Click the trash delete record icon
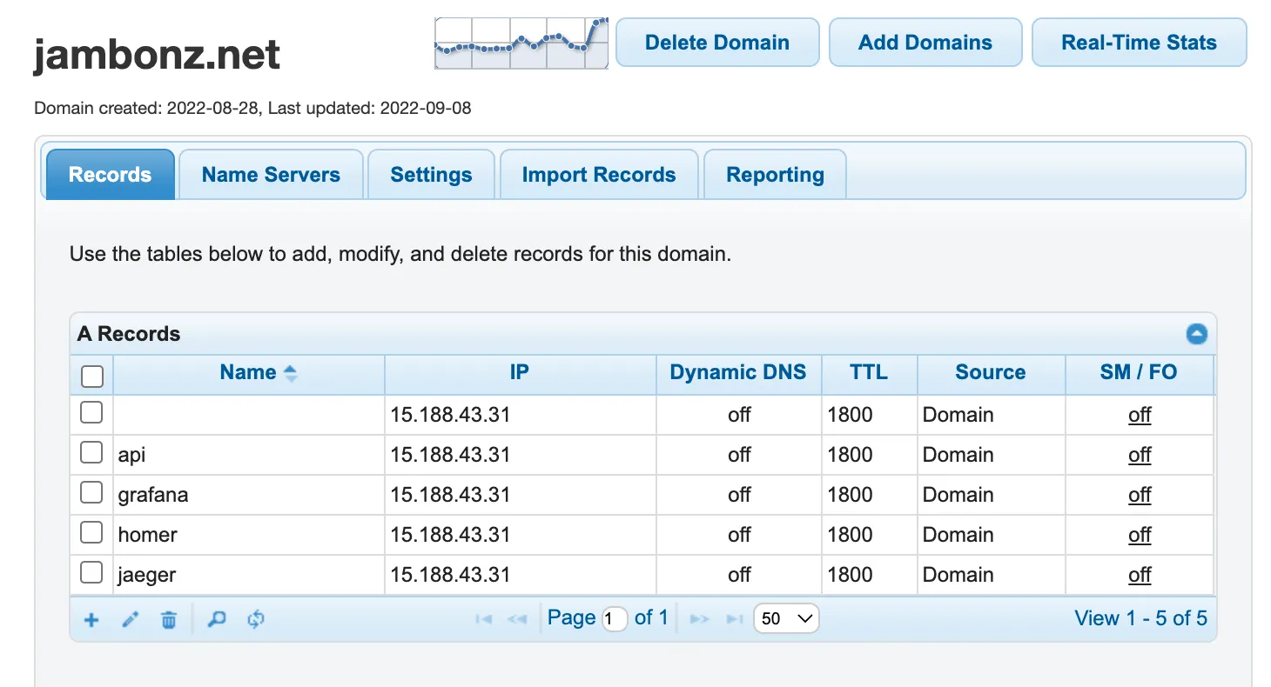The width and height of the screenshot is (1271, 687). pyautogui.click(x=169, y=619)
